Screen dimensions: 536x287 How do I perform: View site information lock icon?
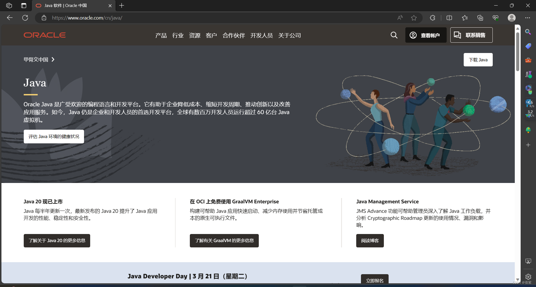(44, 18)
